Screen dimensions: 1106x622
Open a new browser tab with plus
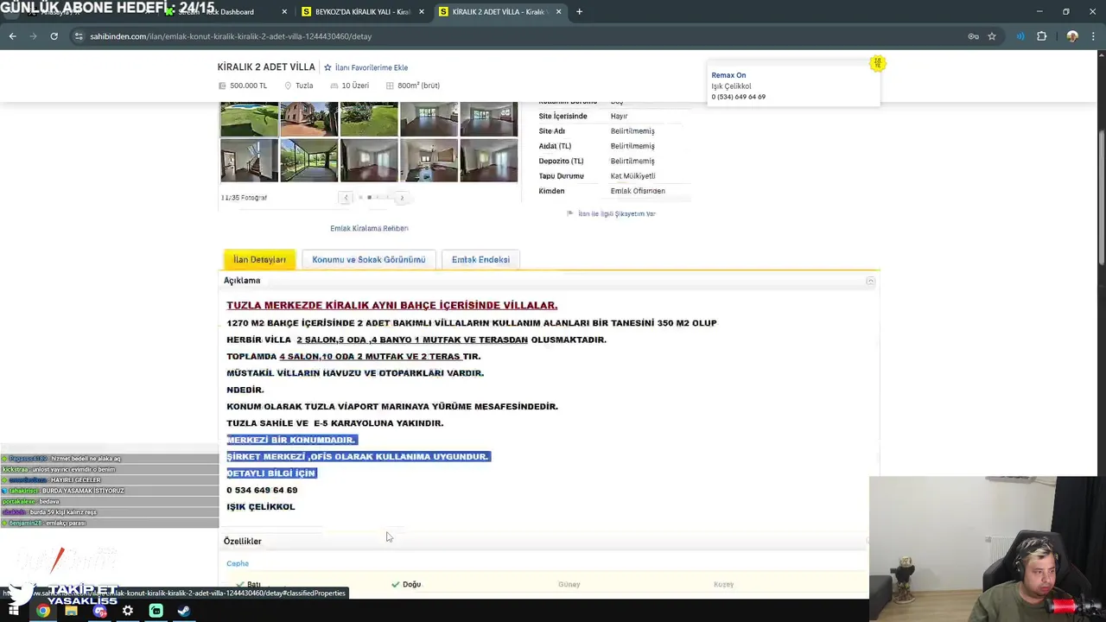click(579, 12)
